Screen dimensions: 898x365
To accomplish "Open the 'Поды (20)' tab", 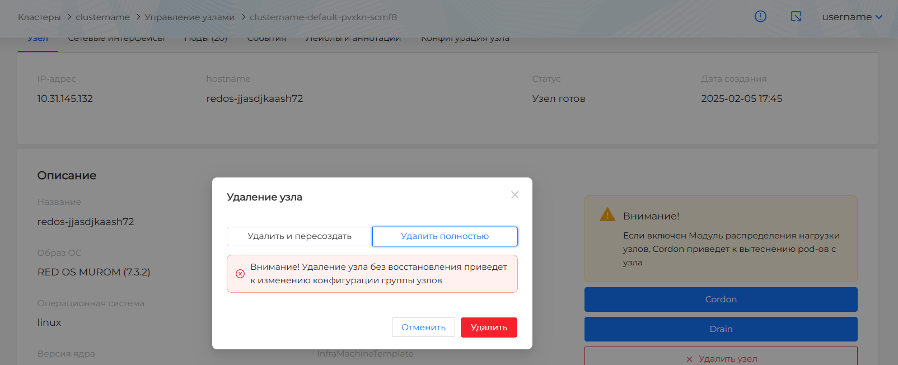I will [x=205, y=39].
